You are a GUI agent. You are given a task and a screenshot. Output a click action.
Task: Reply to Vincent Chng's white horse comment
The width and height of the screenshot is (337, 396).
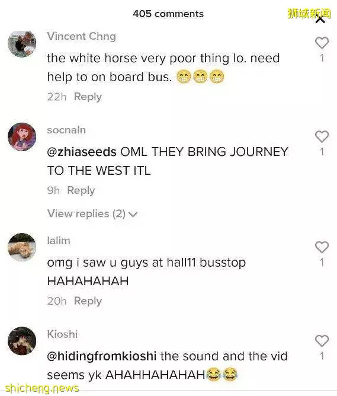pyautogui.click(x=88, y=97)
